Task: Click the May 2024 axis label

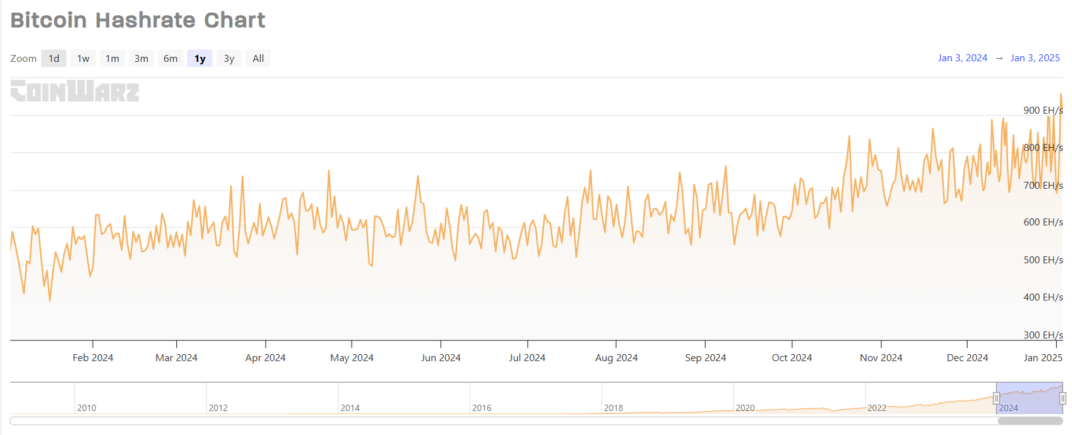Action: pyautogui.click(x=352, y=358)
